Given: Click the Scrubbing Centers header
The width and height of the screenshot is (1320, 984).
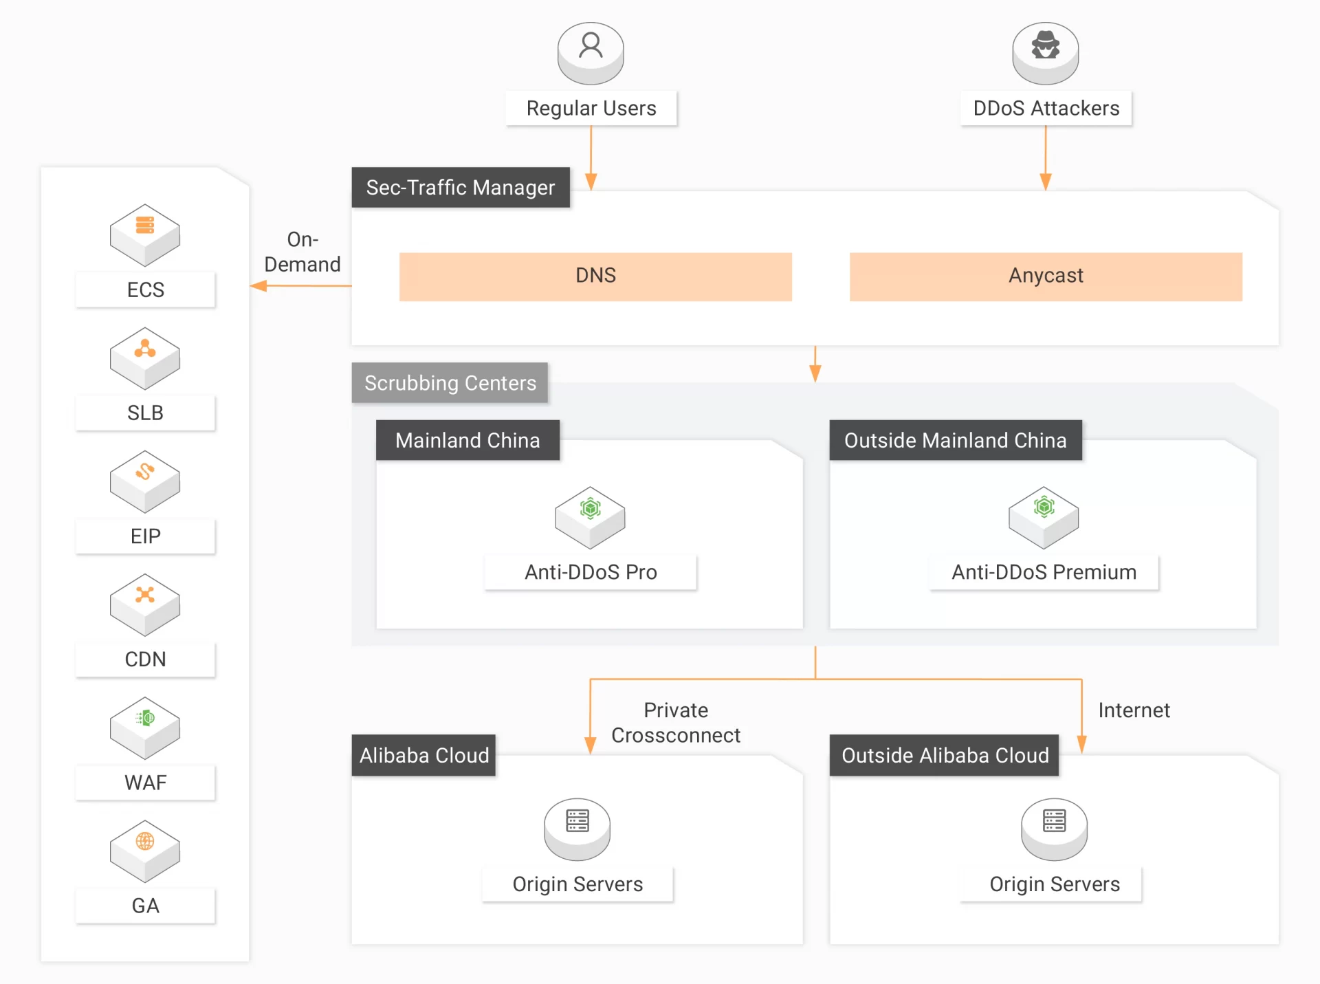Looking at the screenshot, I should (x=450, y=383).
